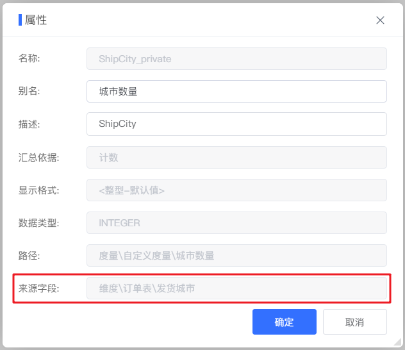Image resolution: width=405 pixels, height=350 pixels.
Task: Click the 汇总依据 field showing 计数
Action: pyautogui.click(x=236, y=158)
